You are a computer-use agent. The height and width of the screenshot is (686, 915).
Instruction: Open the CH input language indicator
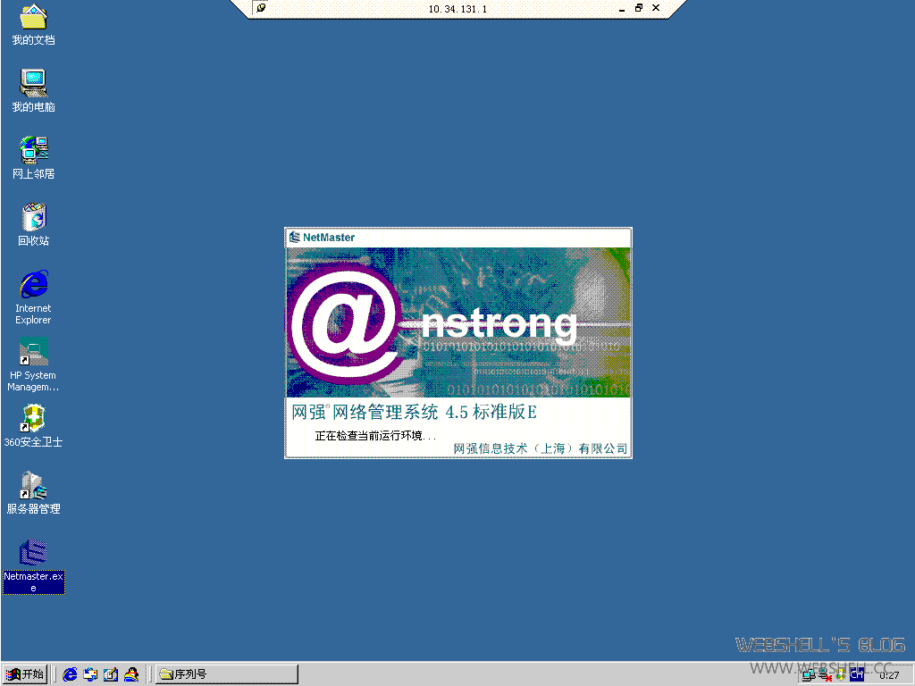(x=857, y=675)
